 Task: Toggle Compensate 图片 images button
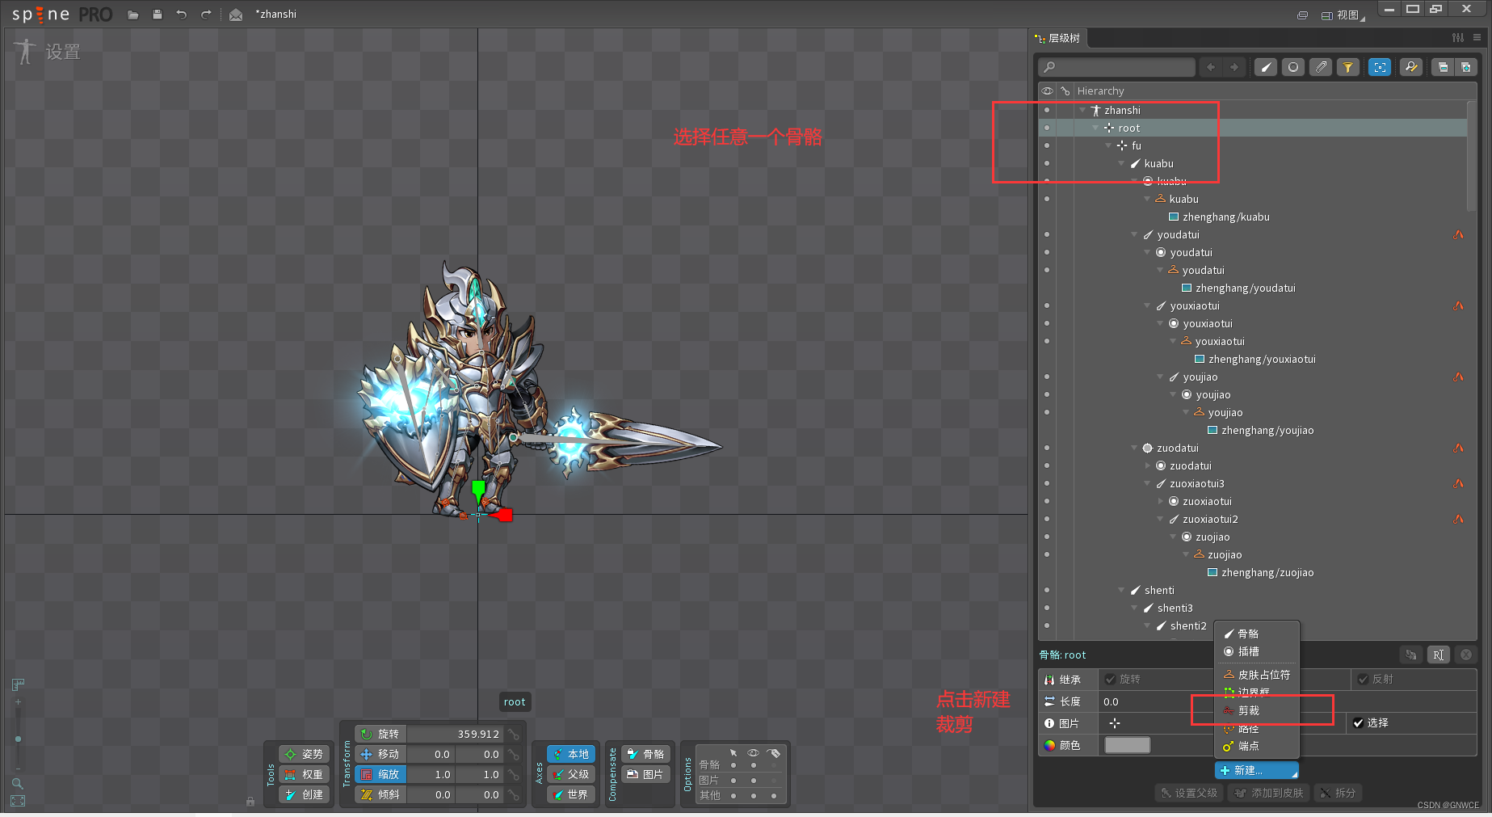pyautogui.click(x=645, y=774)
